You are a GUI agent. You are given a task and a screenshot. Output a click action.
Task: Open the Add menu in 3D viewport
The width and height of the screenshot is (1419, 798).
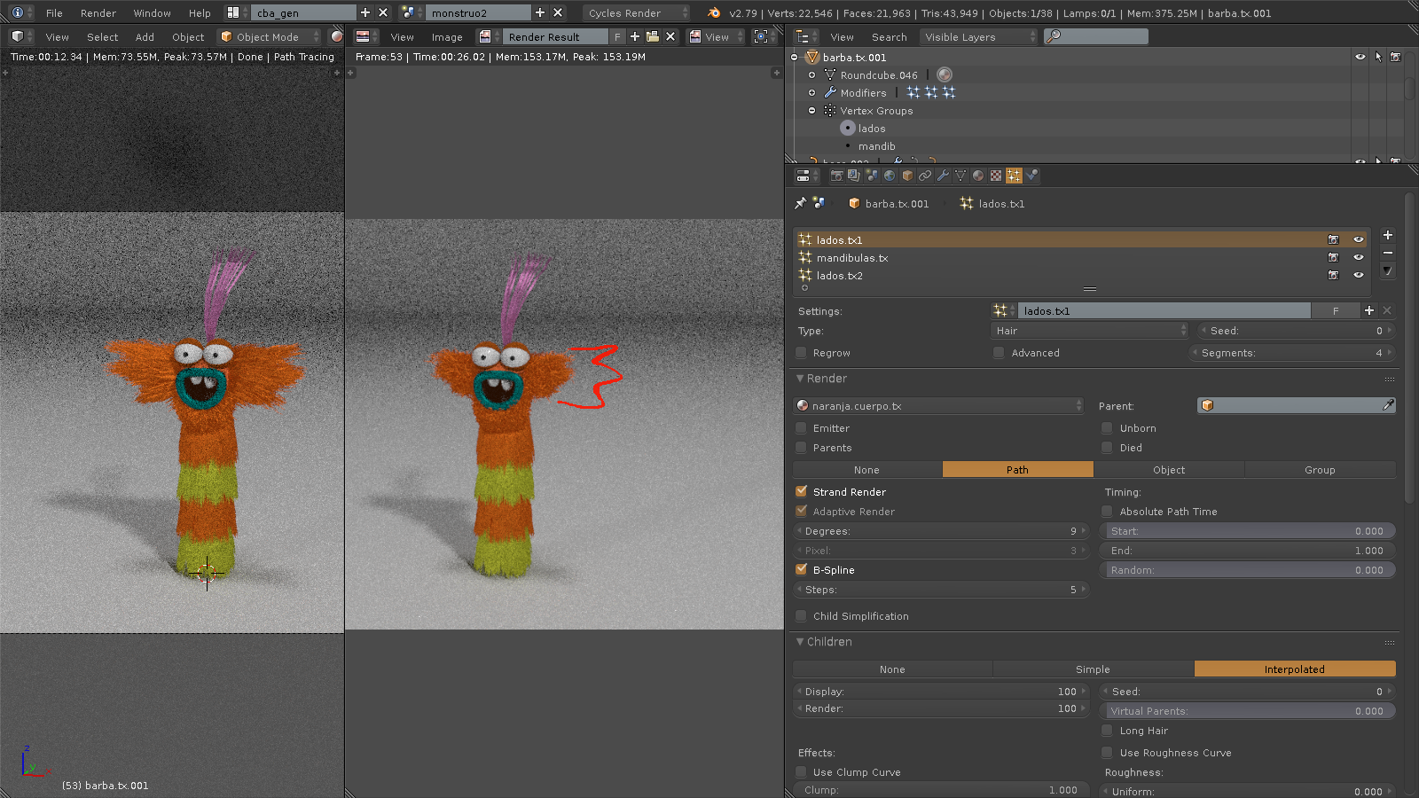pyautogui.click(x=145, y=37)
